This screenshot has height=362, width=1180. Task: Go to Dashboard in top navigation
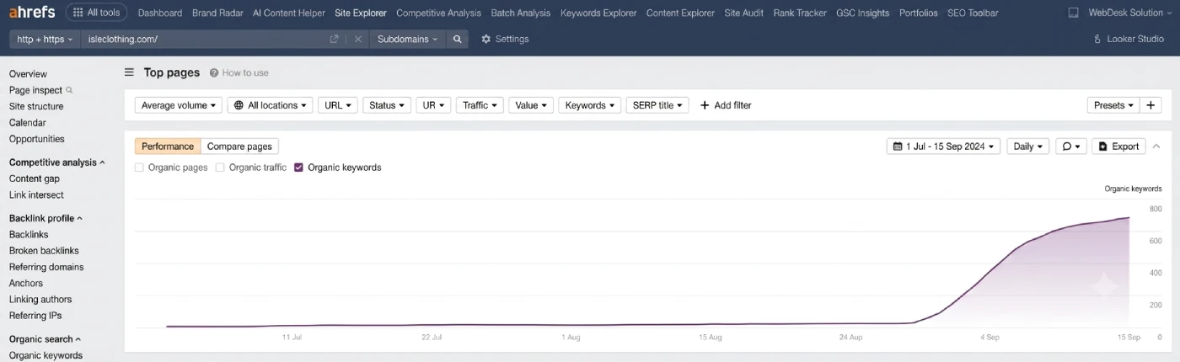click(x=160, y=13)
